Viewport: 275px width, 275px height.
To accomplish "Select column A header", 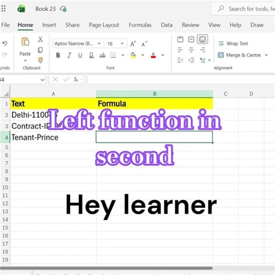I will (53, 94).
